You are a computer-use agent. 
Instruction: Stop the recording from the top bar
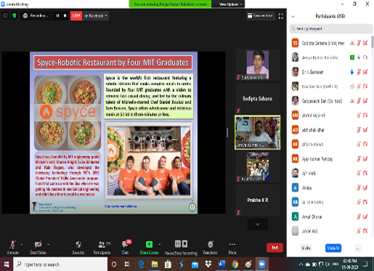click(65, 16)
